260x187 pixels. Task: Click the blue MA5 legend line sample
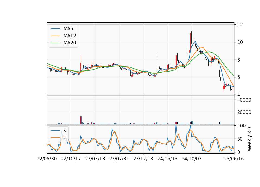coord(56,29)
